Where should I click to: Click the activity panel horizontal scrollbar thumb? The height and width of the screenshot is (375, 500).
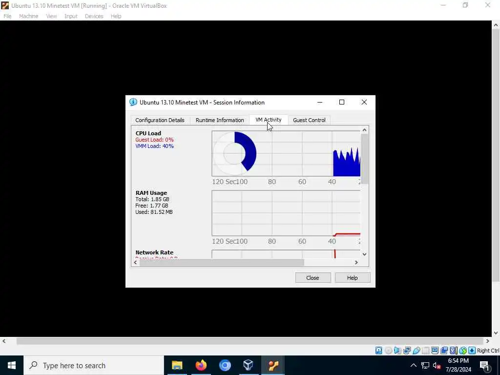click(222, 262)
